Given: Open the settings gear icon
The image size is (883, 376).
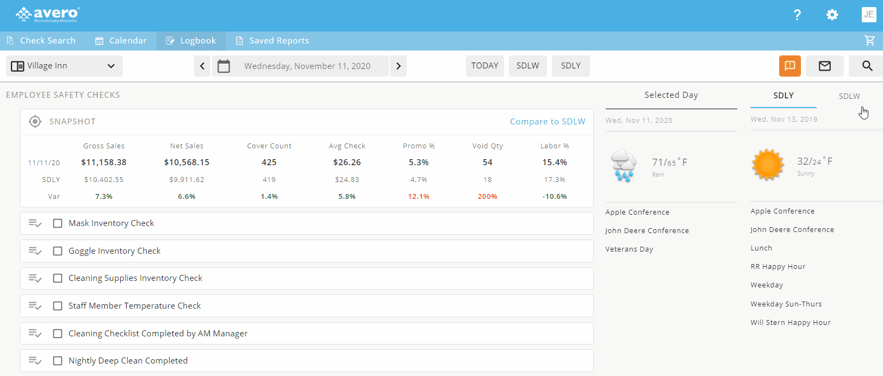Looking at the screenshot, I should pyautogui.click(x=832, y=15).
